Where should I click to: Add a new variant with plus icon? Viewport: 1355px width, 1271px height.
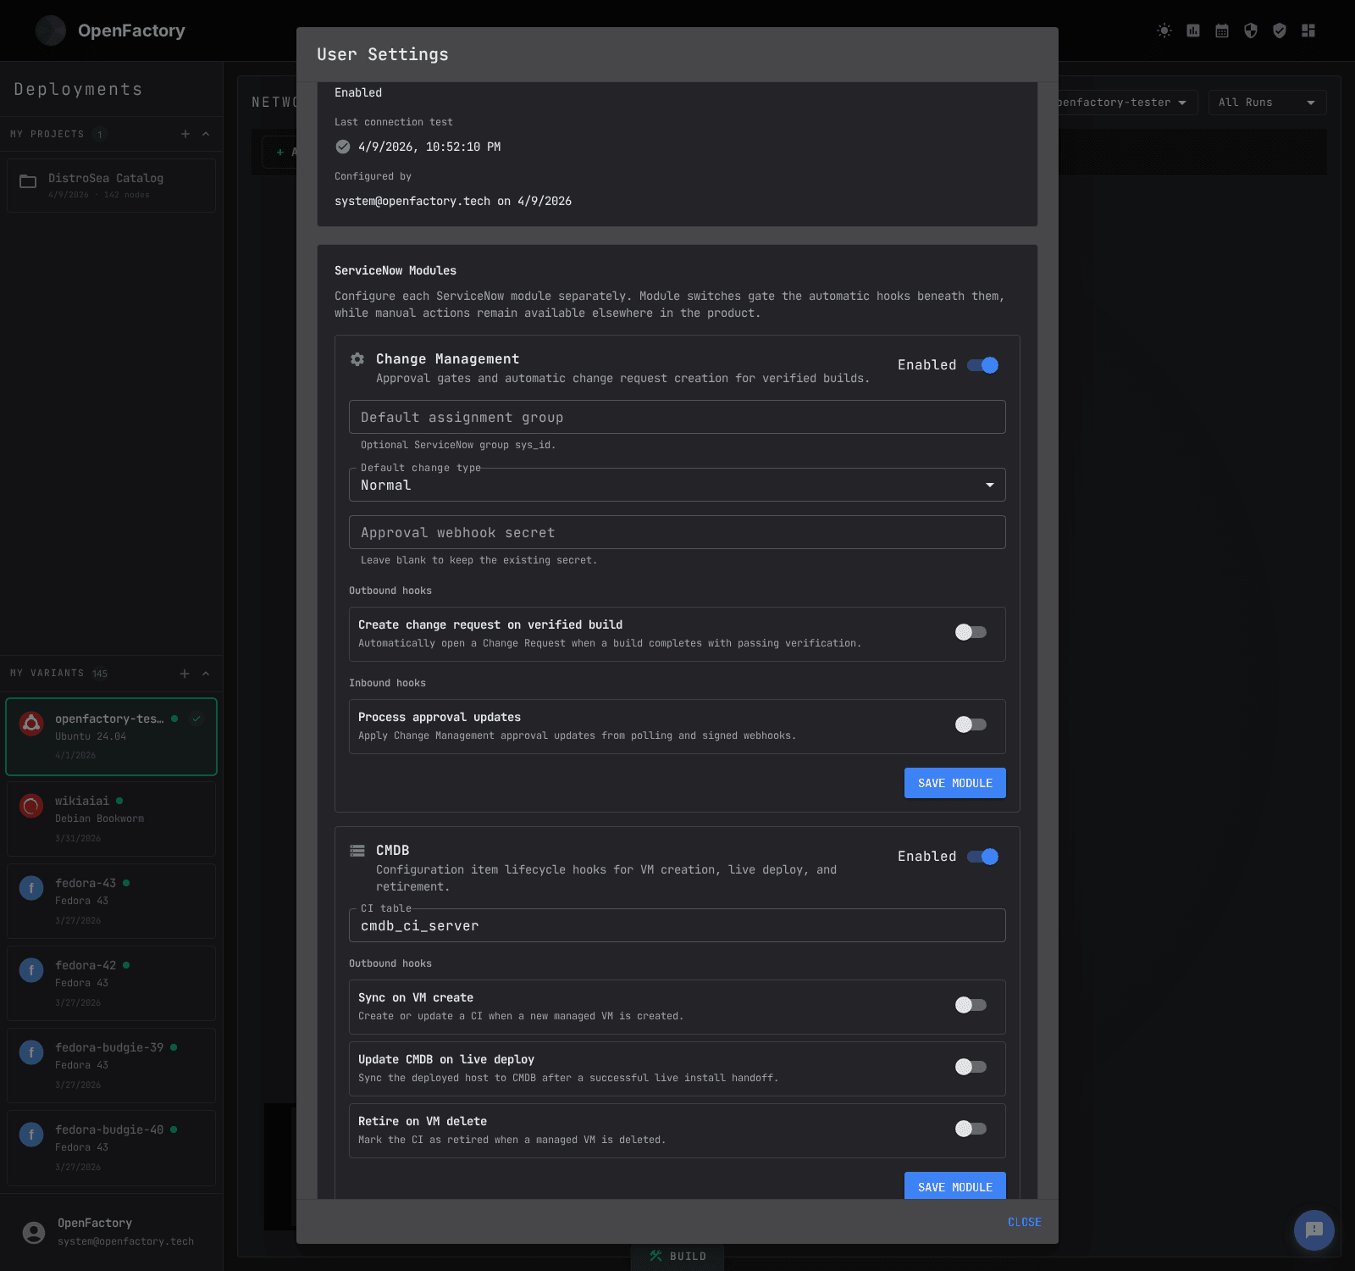click(185, 674)
